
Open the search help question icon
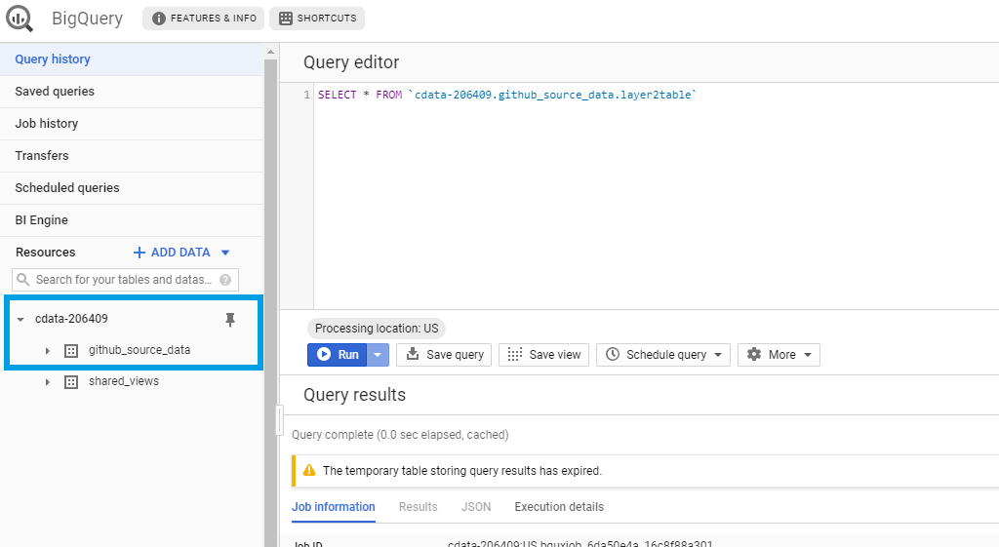[225, 280]
